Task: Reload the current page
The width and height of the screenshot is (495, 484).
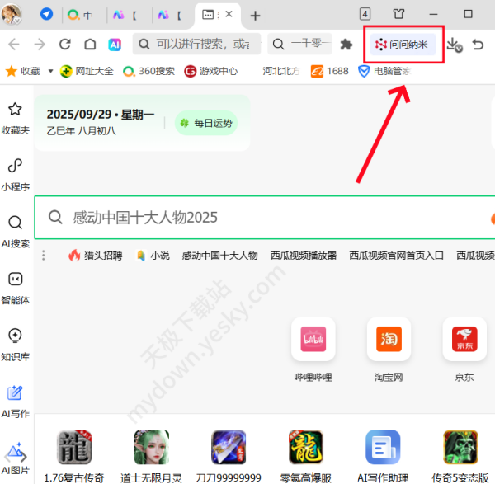Action: [64, 45]
